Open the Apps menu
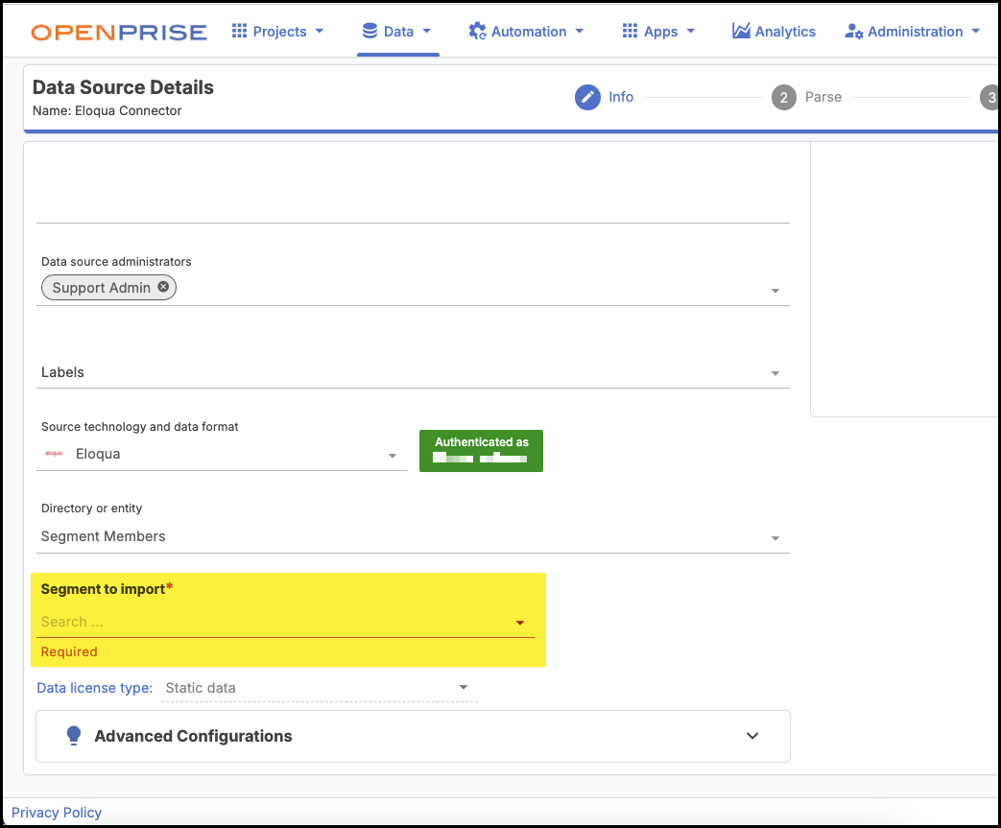The width and height of the screenshot is (1001, 828). (658, 32)
